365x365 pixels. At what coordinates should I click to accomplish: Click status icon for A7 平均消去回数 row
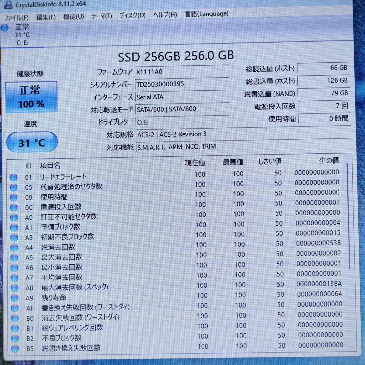click(x=14, y=278)
